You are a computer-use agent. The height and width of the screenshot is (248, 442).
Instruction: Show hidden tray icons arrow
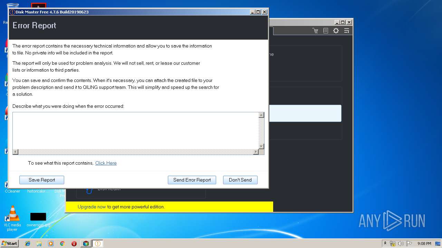pyautogui.click(x=385, y=244)
